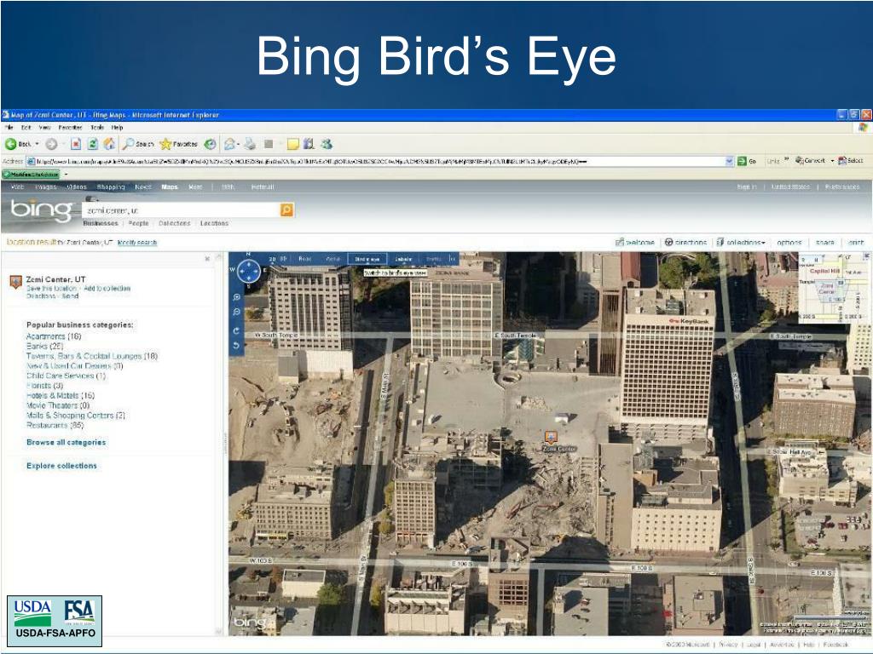Click the green Refresh icon in the IE toolbar

pyautogui.click(x=92, y=144)
